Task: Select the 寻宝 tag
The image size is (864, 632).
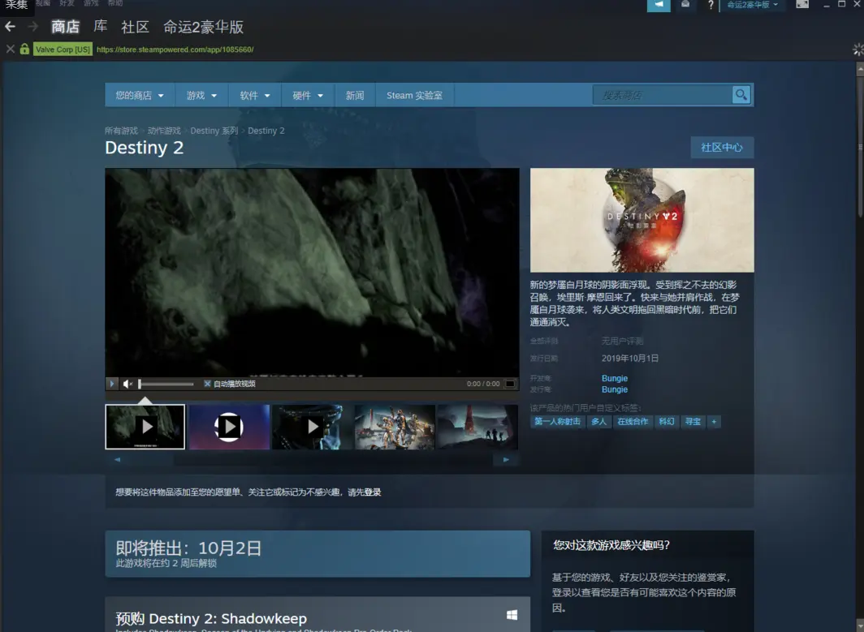Action: [693, 422]
